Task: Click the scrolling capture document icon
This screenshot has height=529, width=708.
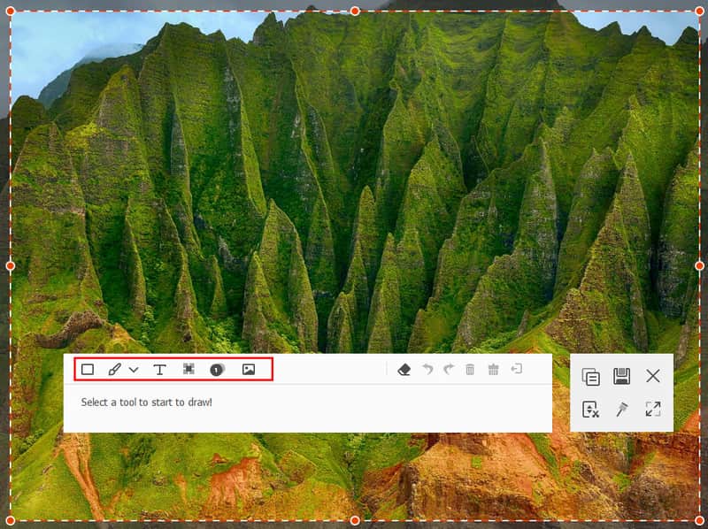Action: click(590, 409)
